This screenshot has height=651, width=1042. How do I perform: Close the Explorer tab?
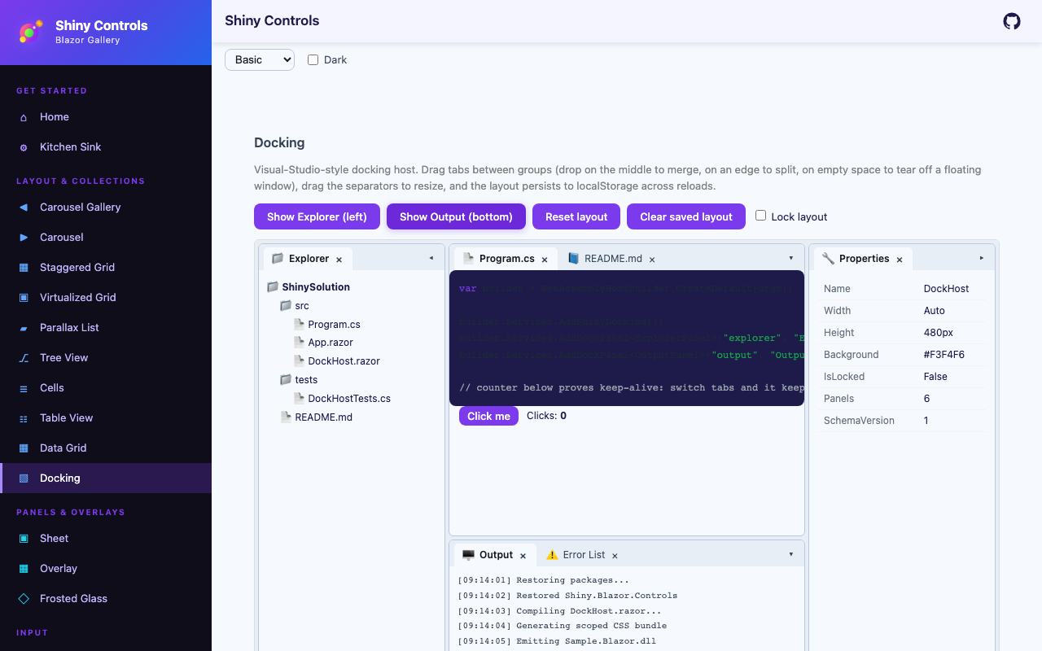(x=339, y=260)
